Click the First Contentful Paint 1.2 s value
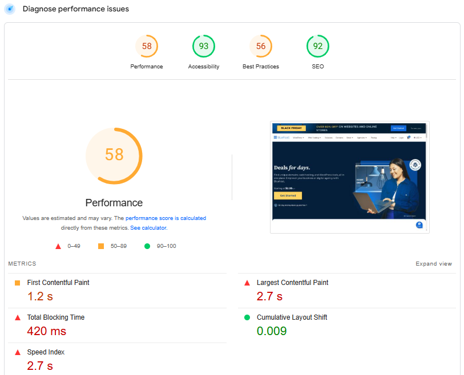 pos(41,296)
